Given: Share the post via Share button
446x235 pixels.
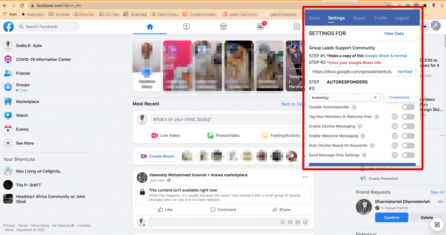Looking at the screenshot, I should click(x=281, y=209).
